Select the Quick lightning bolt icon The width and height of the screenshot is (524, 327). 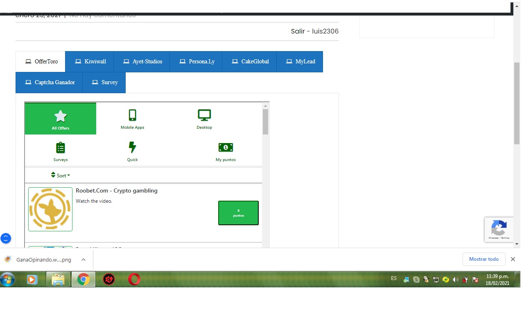coord(132,147)
